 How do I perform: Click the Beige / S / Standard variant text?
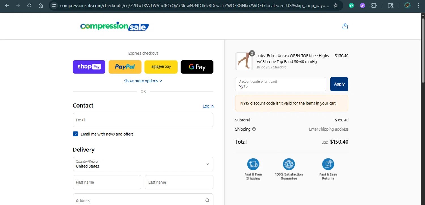271,67
